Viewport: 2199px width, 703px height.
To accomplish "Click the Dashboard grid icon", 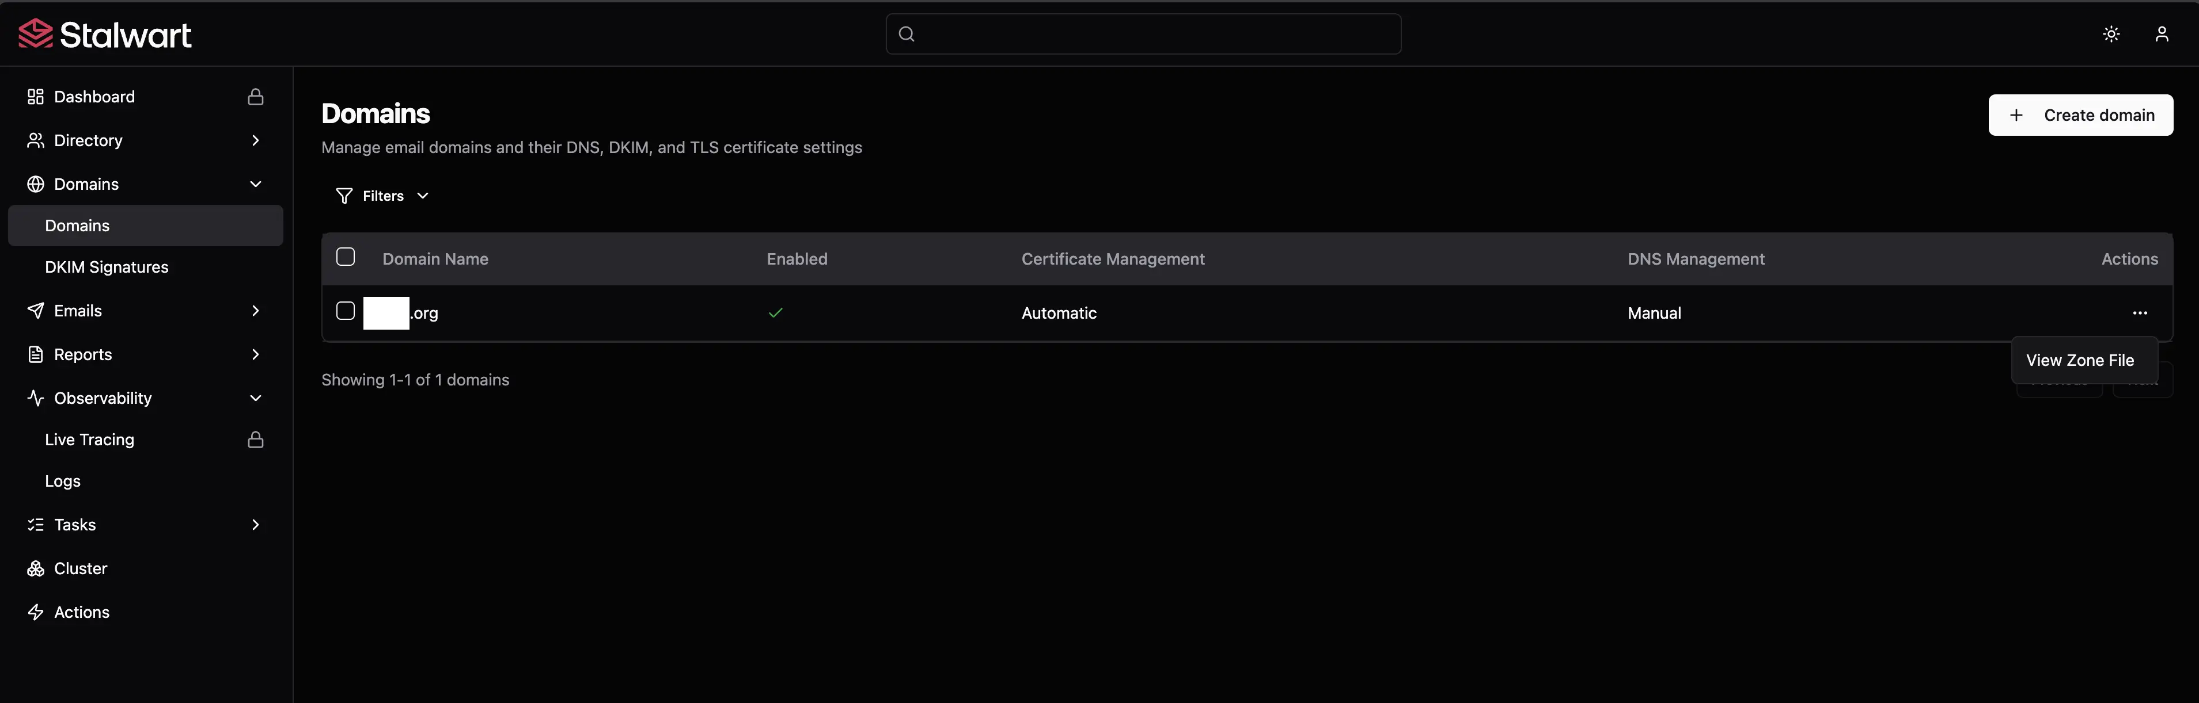I will pyautogui.click(x=35, y=97).
